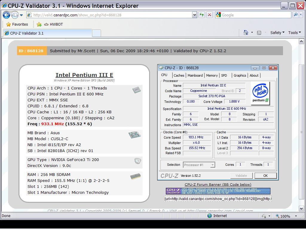Click the Intel Inside Pentium III logo
306x229 pixels.
260,93
